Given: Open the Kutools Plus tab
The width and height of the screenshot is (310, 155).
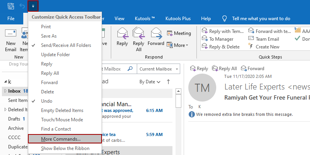Looking at the screenshot, I should click(x=178, y=19).
